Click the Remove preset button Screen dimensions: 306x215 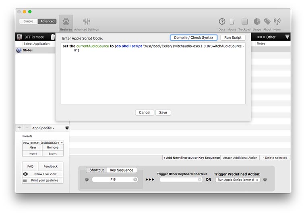coord(53,147)
